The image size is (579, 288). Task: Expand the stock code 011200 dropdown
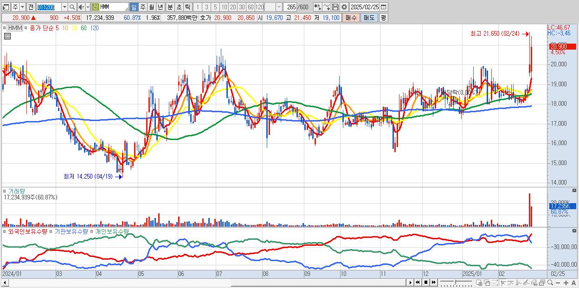(64, 7)
